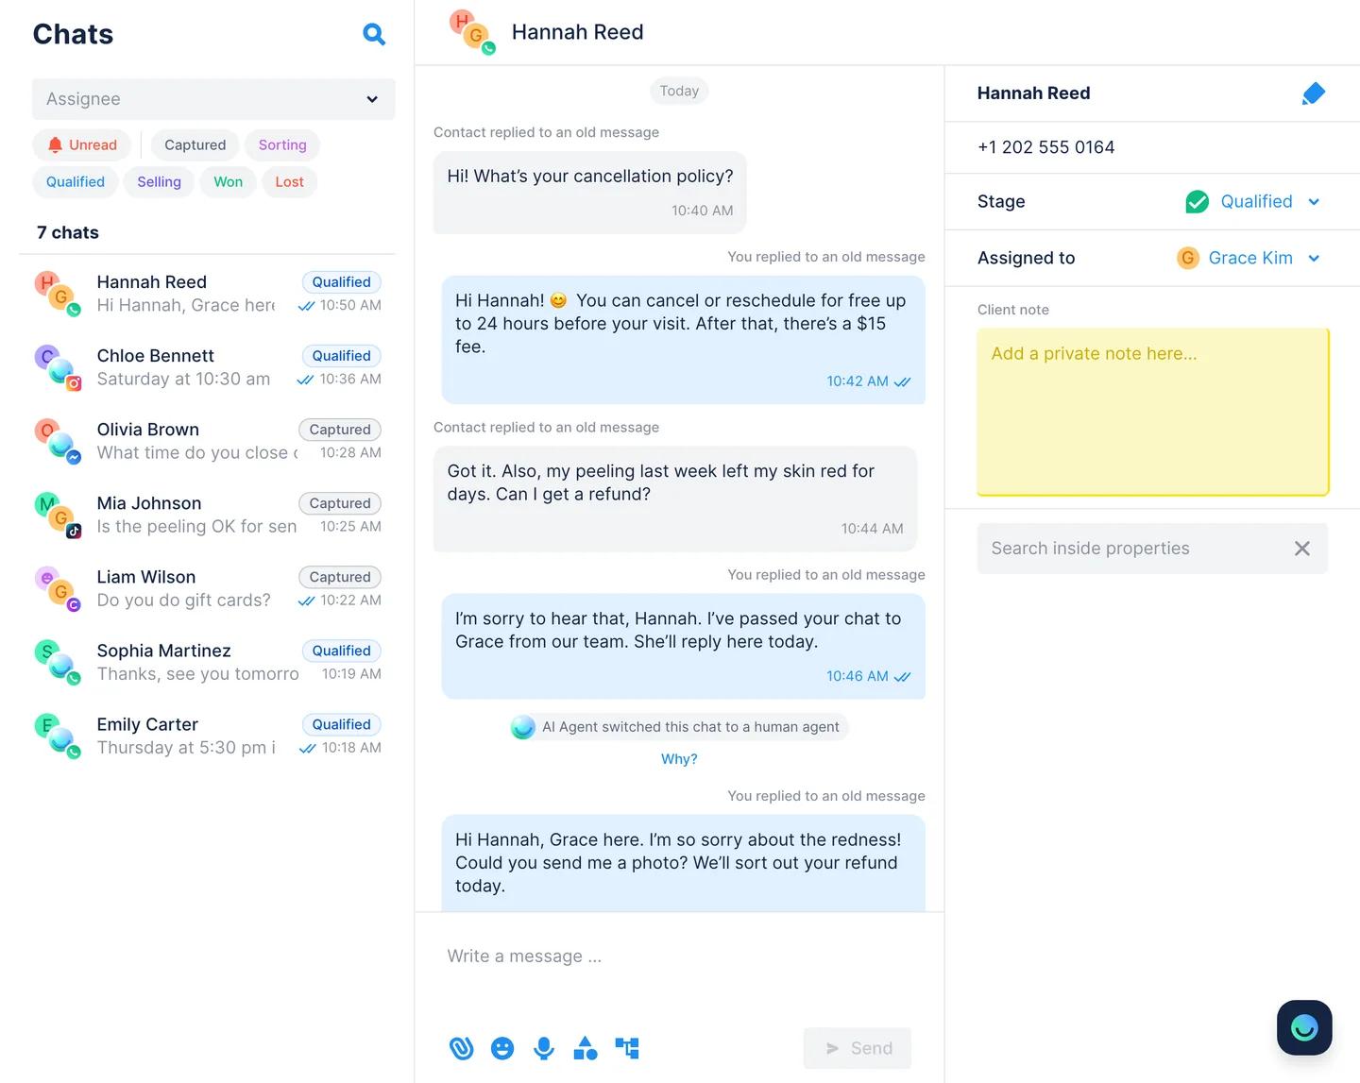This screenshot has width=1360, height=1083.
Task: Record voice message with microphone icon
Action: [544, 1048]
